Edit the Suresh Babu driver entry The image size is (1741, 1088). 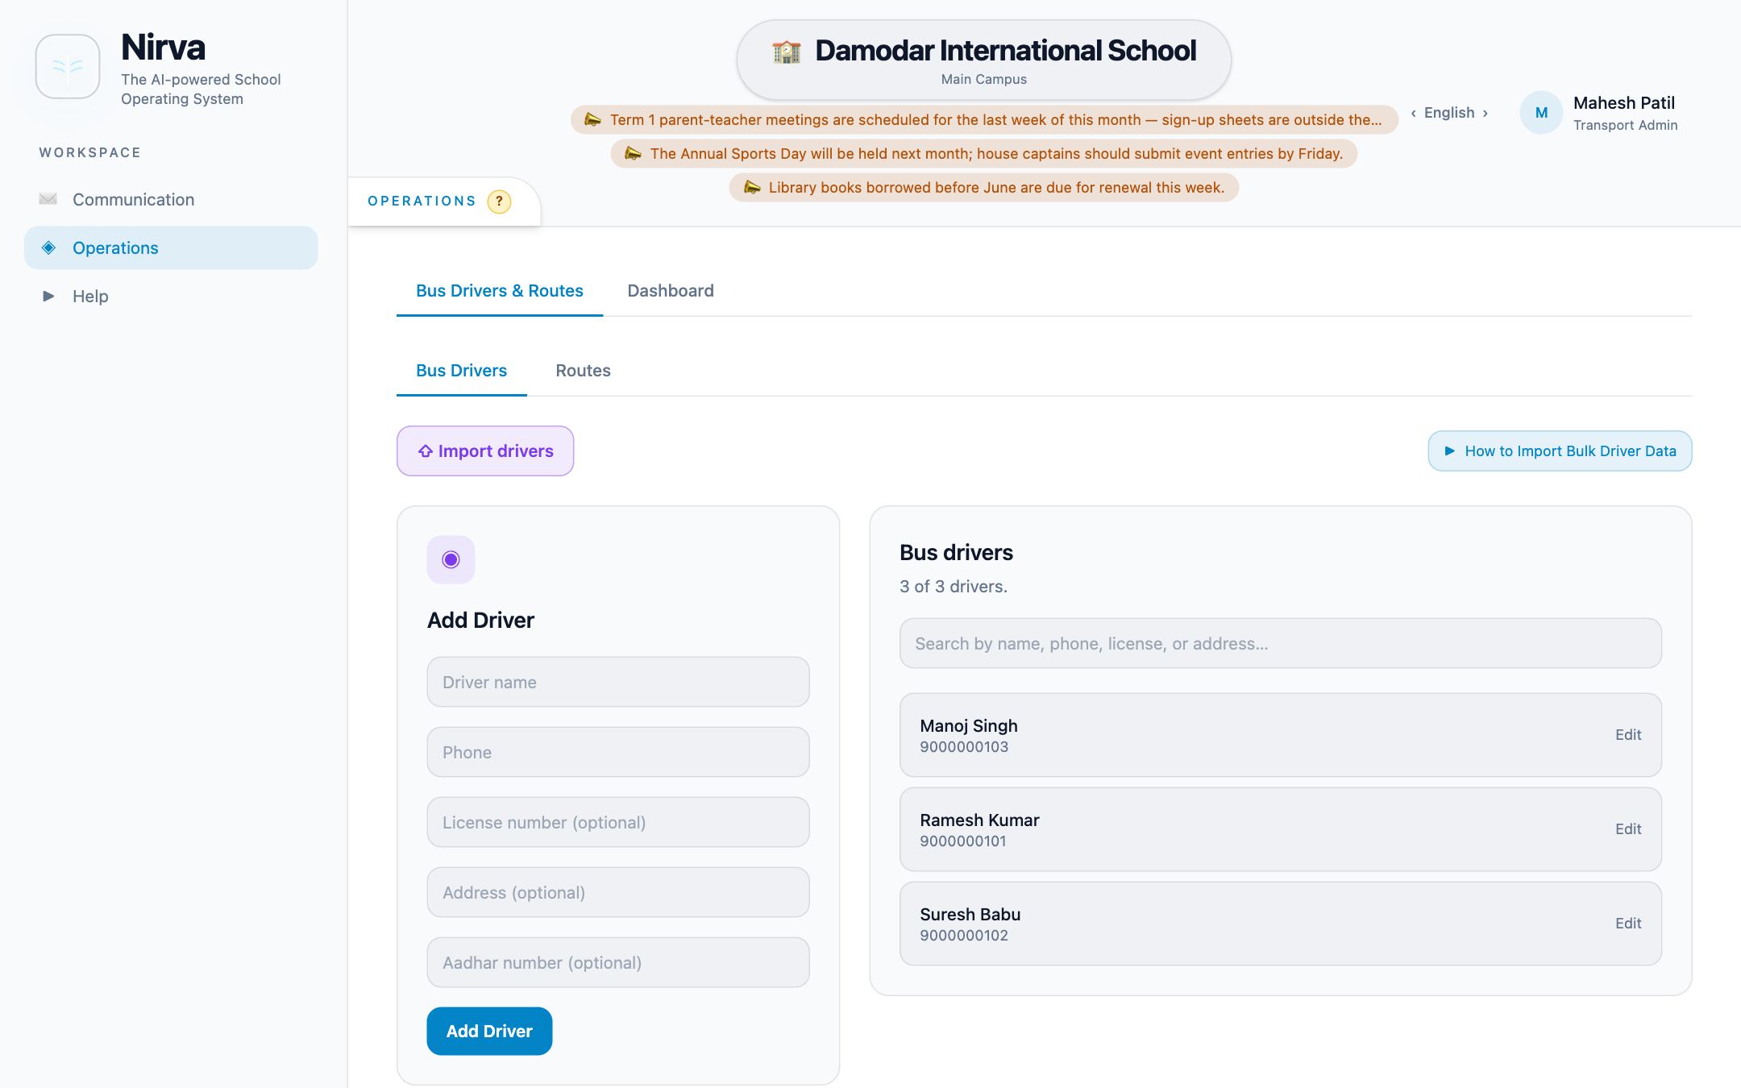click(1628, 924)
